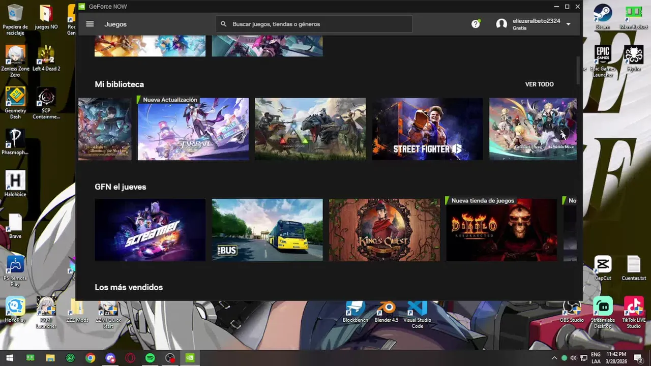Open Diablo II Resurrected game card

pyautogui.click(x=501, y=230)
